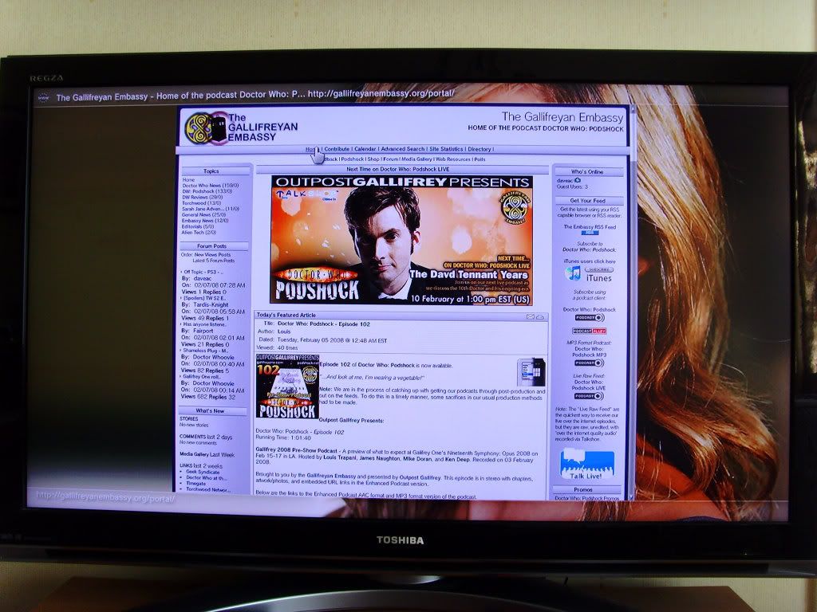The height and width of the screenshot is (612, 817).
Task: Open Media Gallery in the secondary navigation
Action: coord(416,159)
